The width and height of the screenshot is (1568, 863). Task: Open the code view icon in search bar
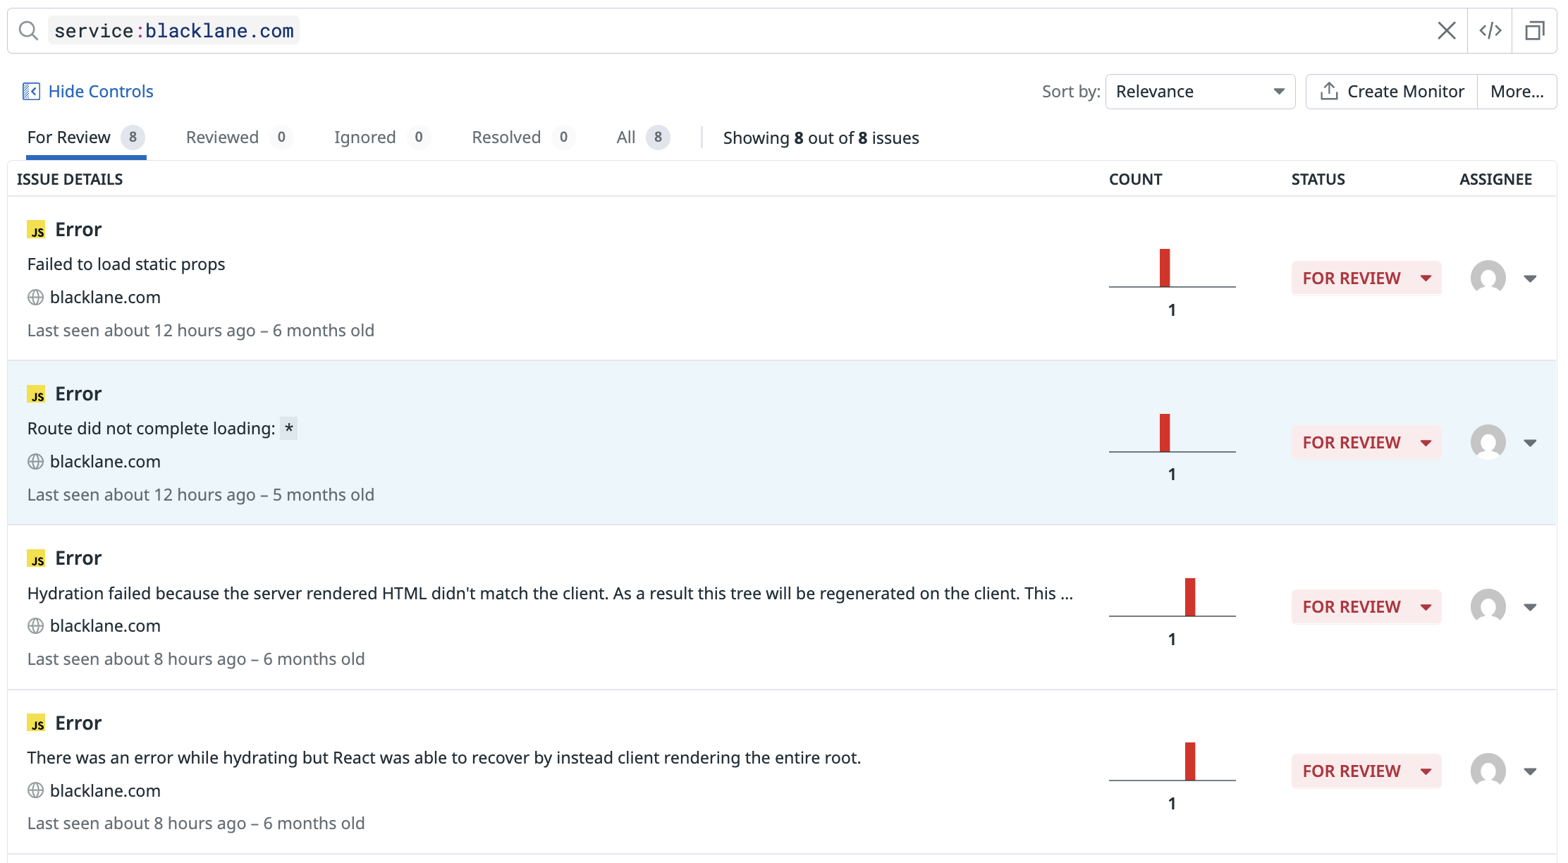tap(1490, 31)
